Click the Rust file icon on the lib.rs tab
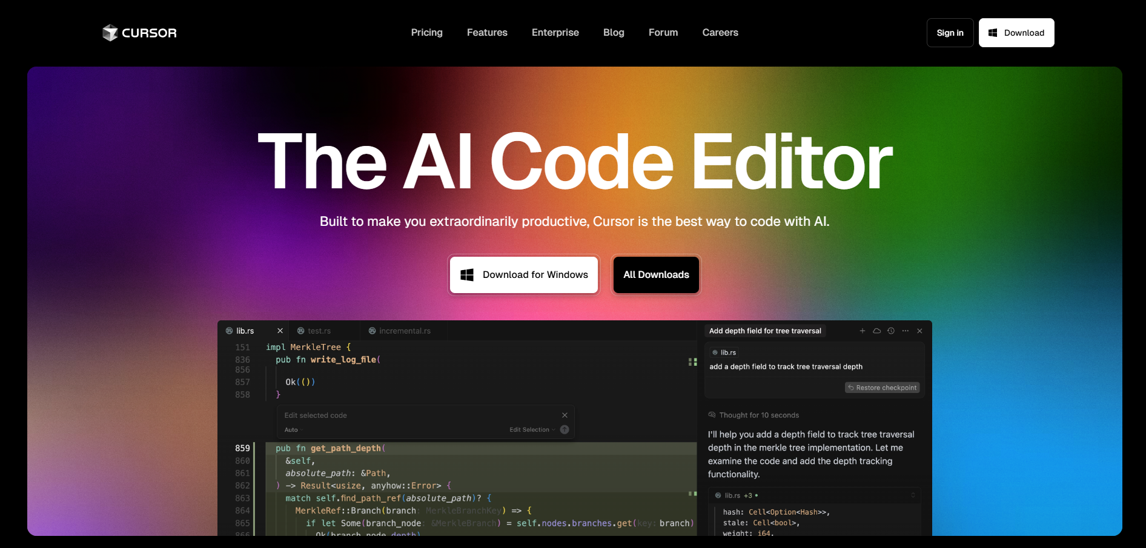The width and height of the screenshot is (1146, 548). (229, 331)
